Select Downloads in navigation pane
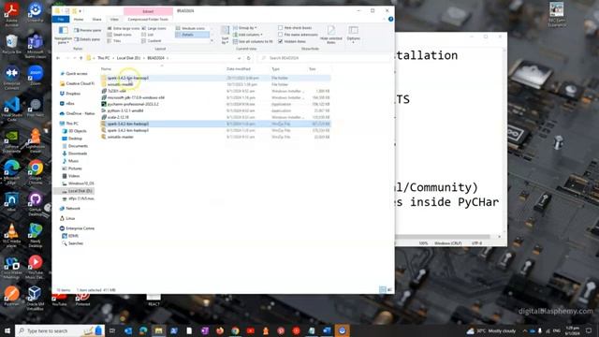The height and width of the screenshot is (337, 599). click(x=78, y=154)
